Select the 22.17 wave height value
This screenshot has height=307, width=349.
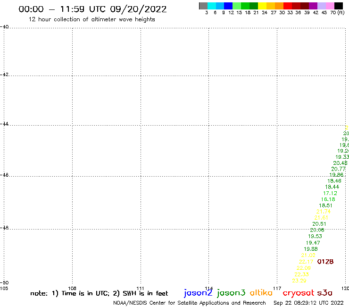pos(306,262)
